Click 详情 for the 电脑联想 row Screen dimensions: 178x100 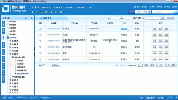click(154, 29)
